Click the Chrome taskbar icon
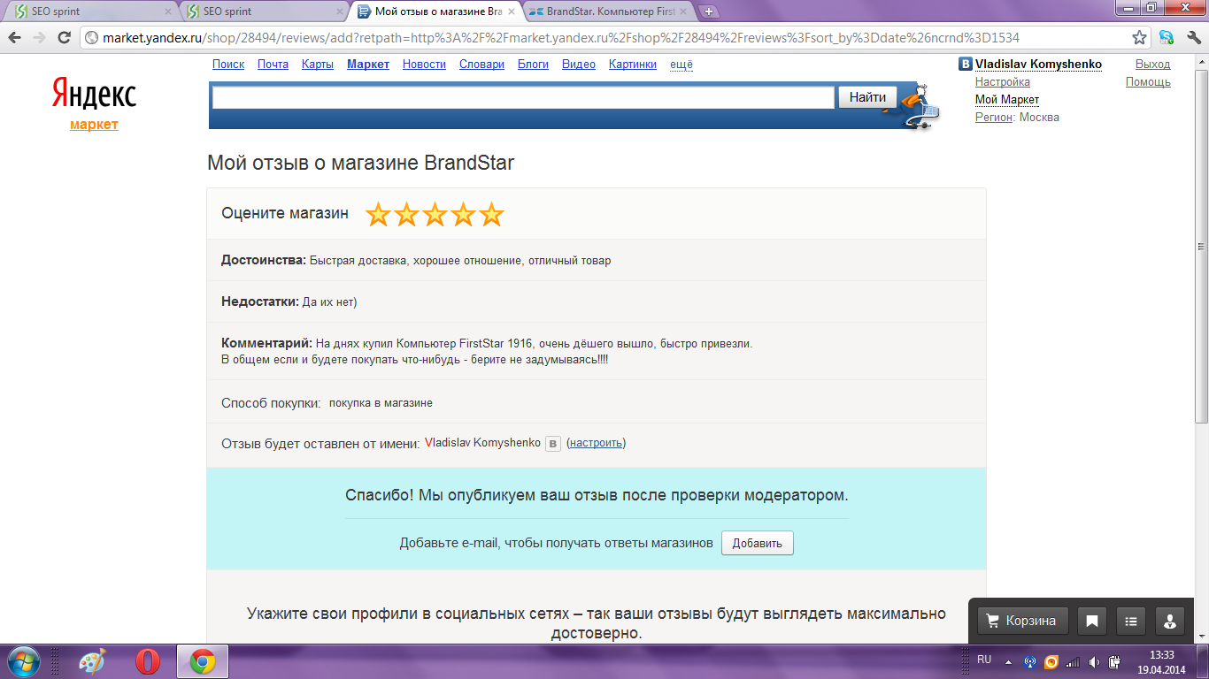 203,661
